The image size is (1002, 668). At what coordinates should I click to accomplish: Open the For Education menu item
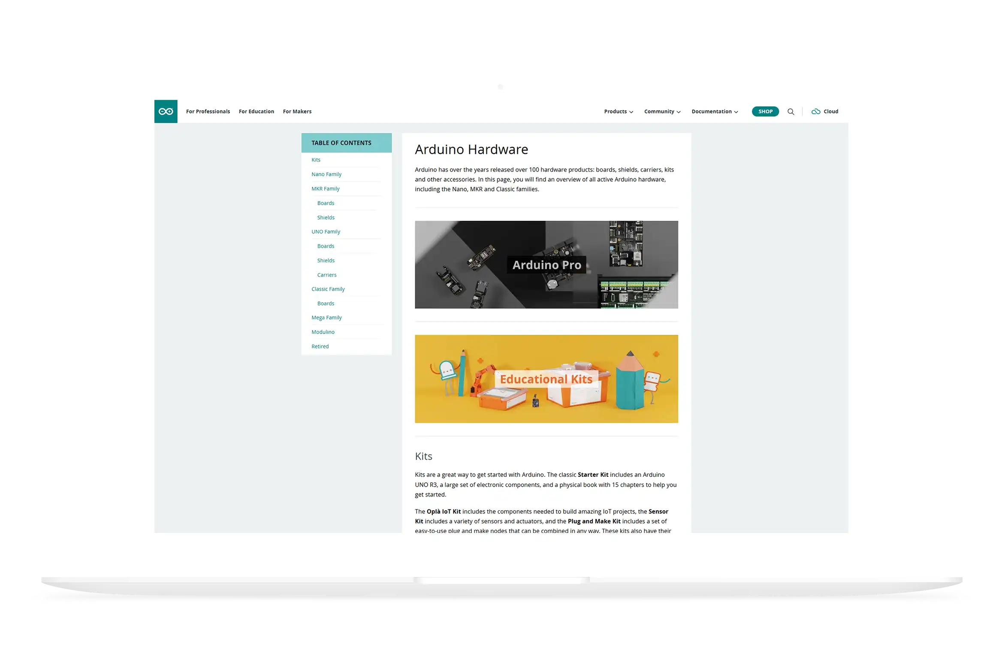(x=257, y=111)
